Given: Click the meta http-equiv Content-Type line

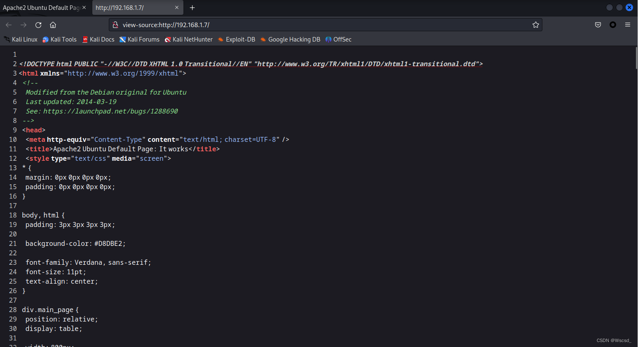Looking at the screenshot, I should [x=157, y=139].
